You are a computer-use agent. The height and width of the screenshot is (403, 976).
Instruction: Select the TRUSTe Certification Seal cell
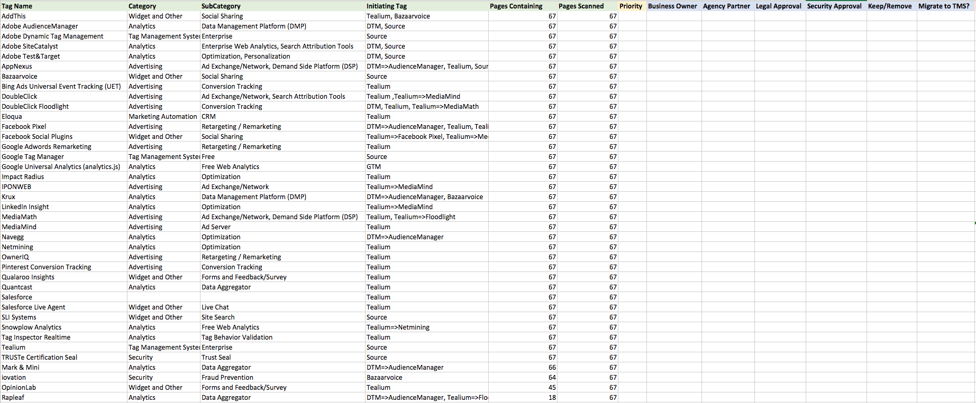[63, 357]
